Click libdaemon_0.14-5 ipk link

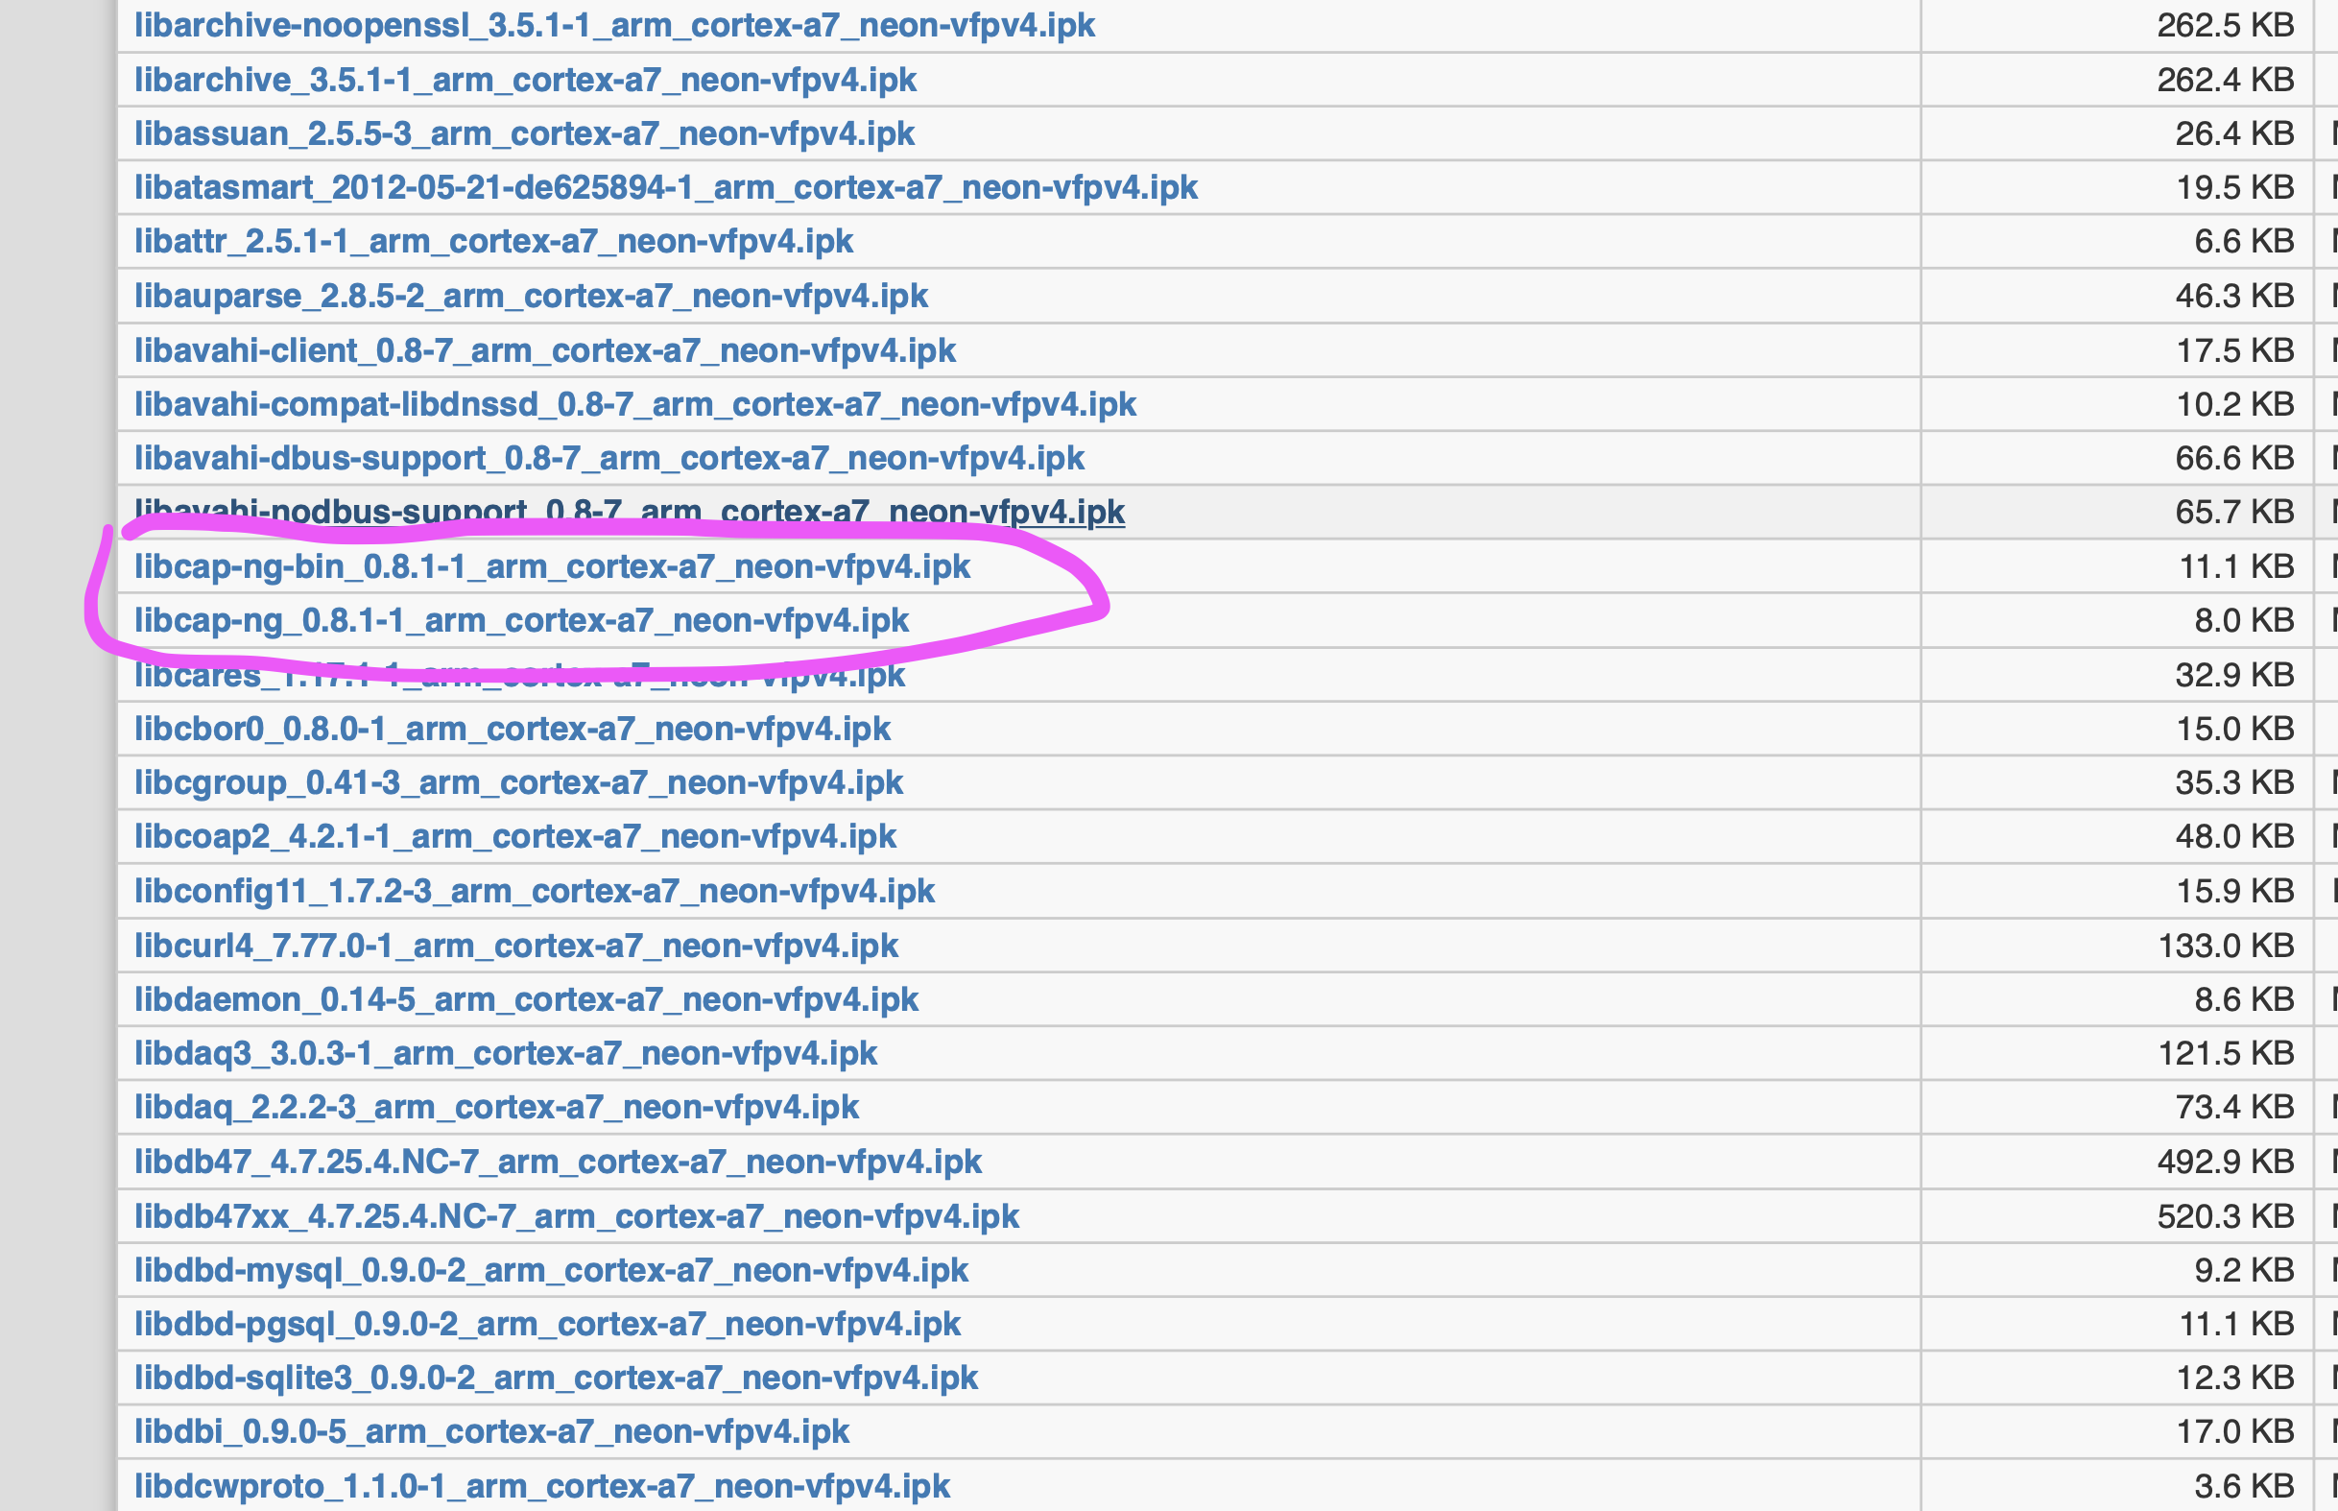coord(526,999)
